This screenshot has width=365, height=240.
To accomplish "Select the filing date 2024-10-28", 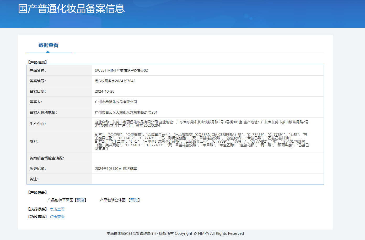I will [x=105, y=91].
